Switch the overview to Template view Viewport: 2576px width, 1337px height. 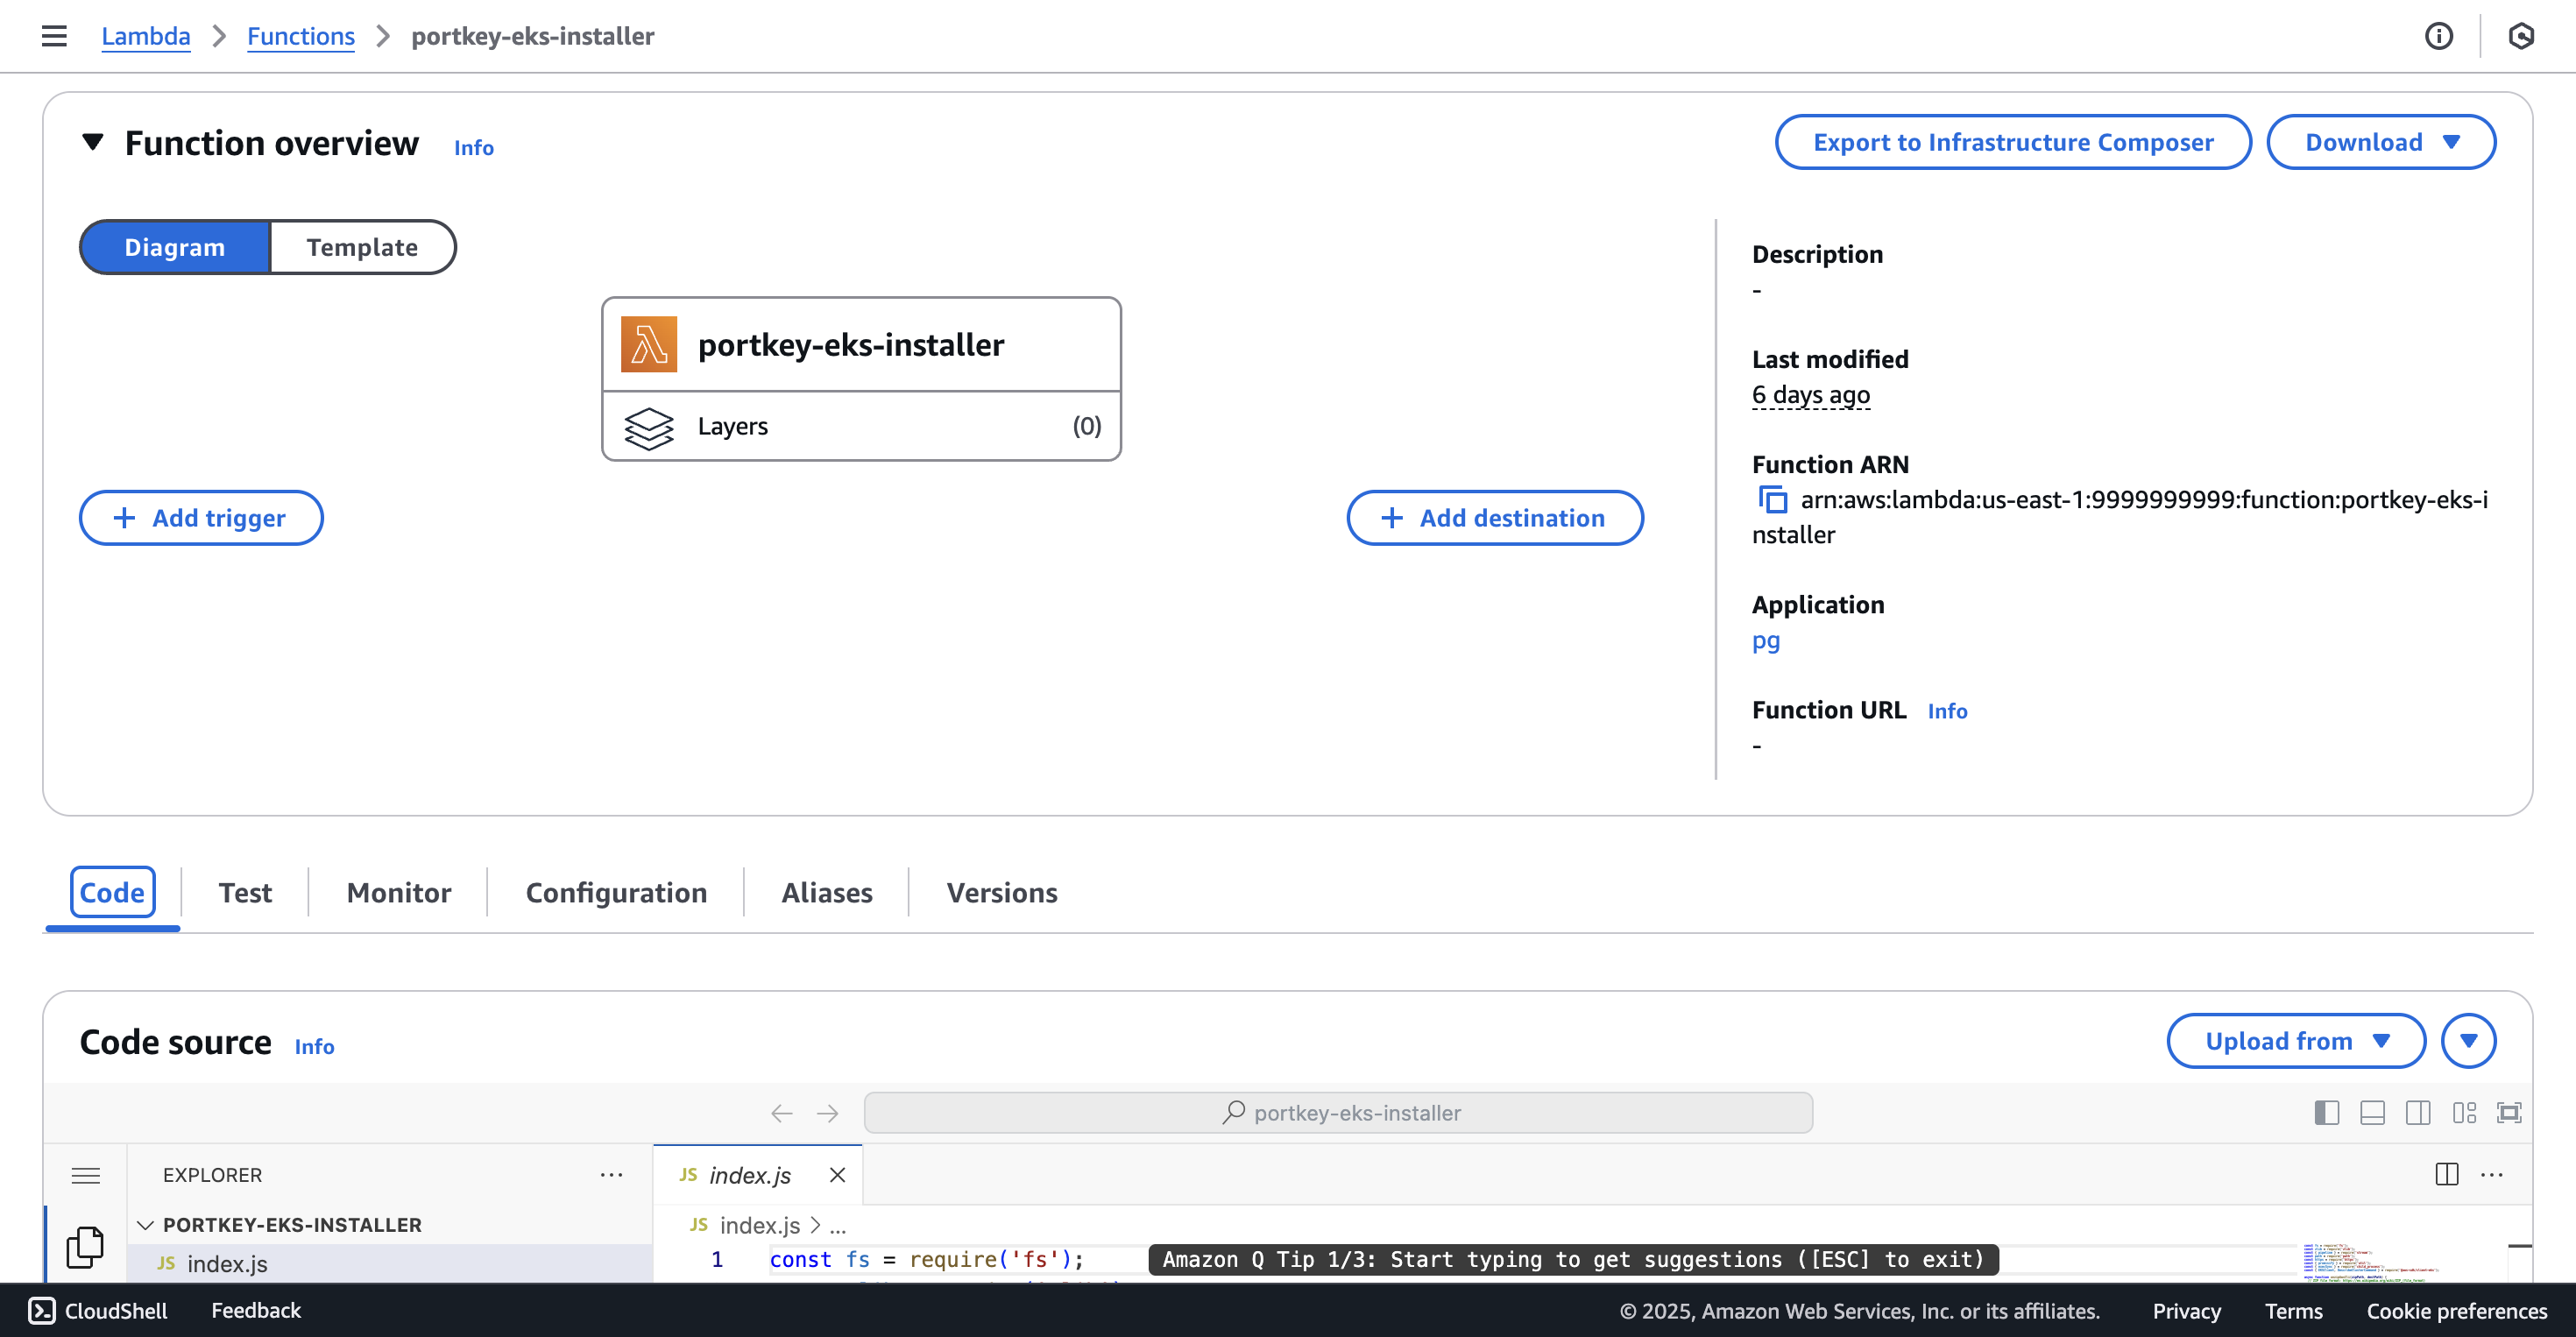click(x=362, y=247)
